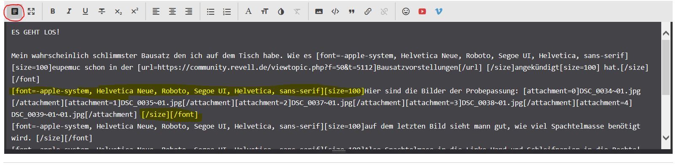Toggle the BBCode source view button

click(x=15, y=11)
